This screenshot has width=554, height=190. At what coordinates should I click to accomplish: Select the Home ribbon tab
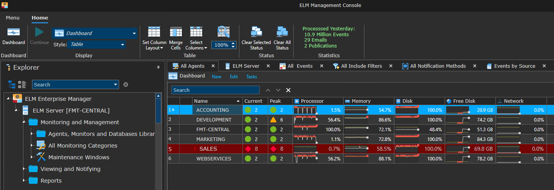tap(40, 18)
